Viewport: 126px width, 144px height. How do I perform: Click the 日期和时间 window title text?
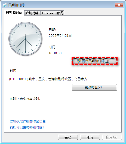16,5
